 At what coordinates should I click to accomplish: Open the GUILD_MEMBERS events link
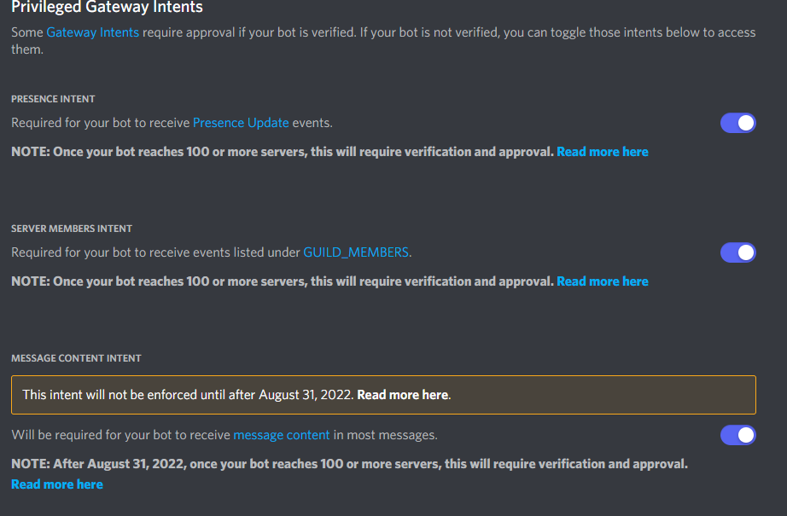point(356,252)
